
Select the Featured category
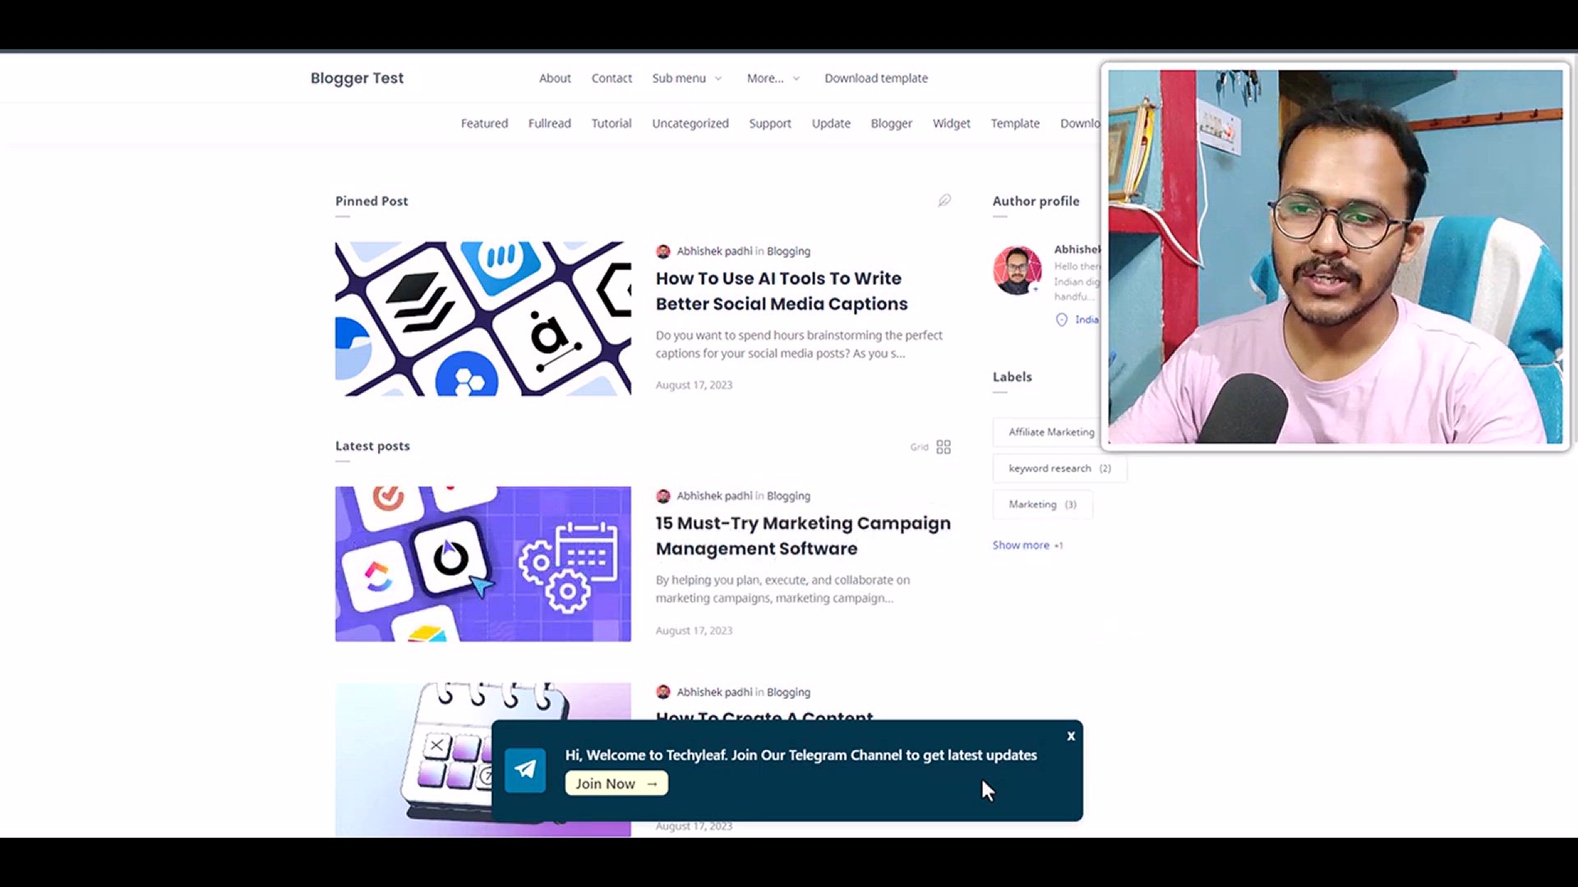pyautogui.click(x=484, y=123)
